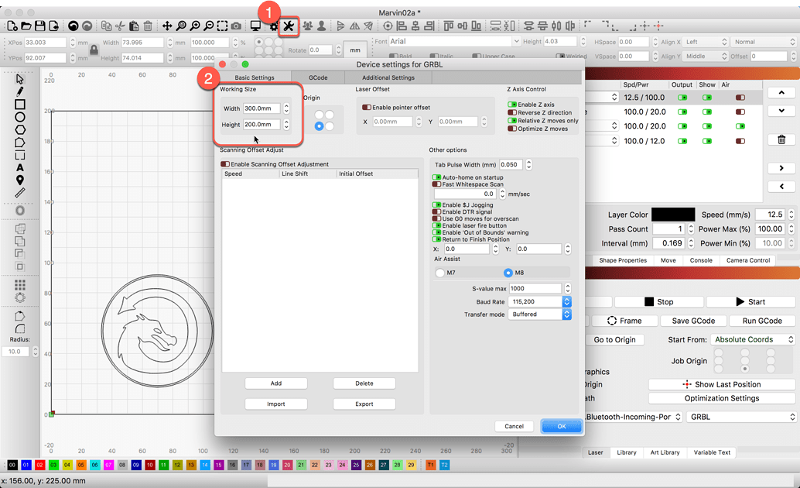Toggle Enable pointer offset switch

[x=366, y=108]
